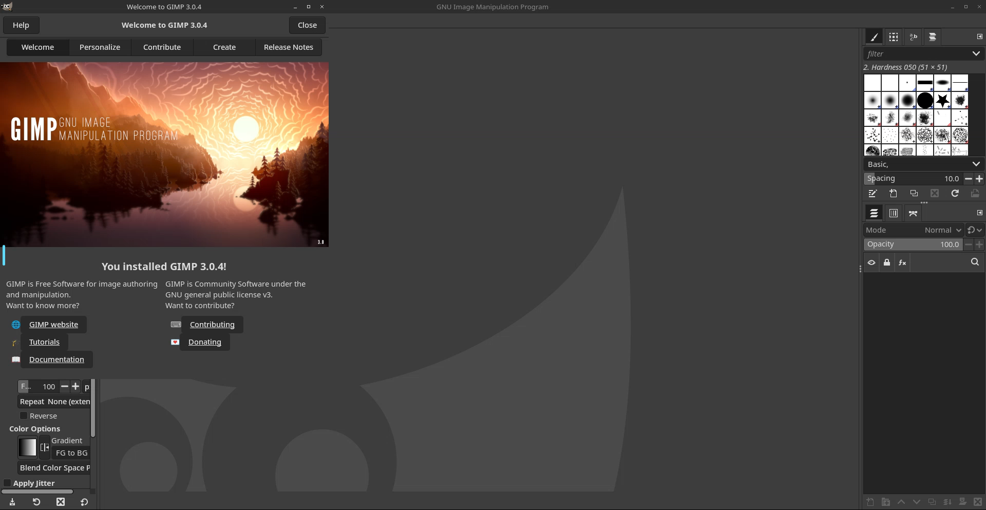Click the Help button

click(x=21, y=25)
